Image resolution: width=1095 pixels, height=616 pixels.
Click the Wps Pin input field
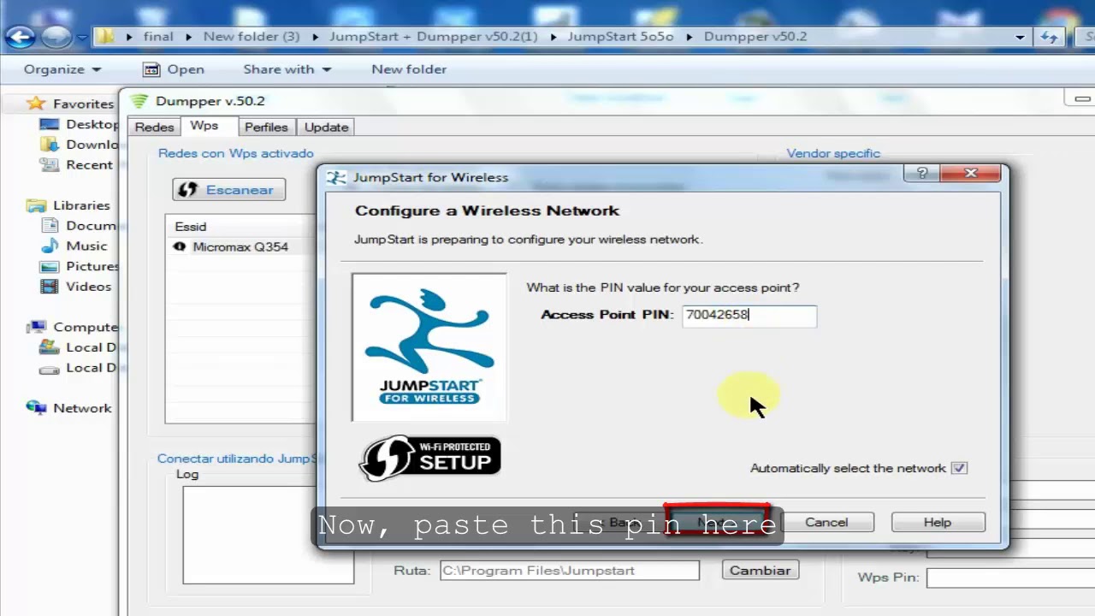tap(1011, 578)
